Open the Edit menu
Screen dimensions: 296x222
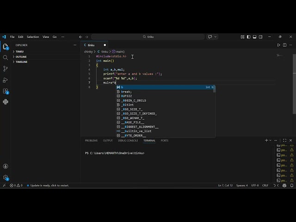(20, 37)
